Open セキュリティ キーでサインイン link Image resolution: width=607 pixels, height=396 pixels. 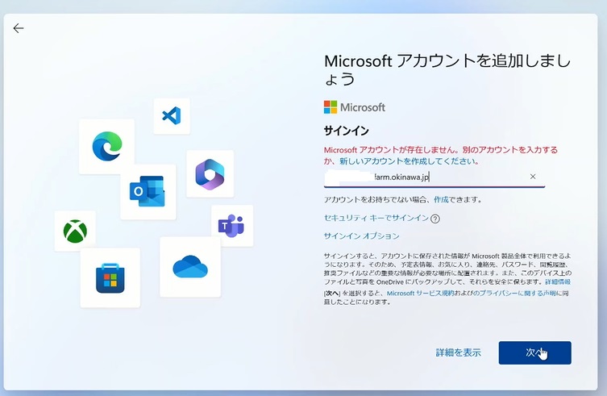pyautogui.click(x=376, y=218)
